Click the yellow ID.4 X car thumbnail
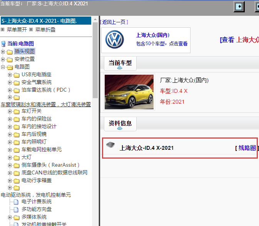Image resolution: width=259 pixels, height=226 pixels. pos(129,92)
